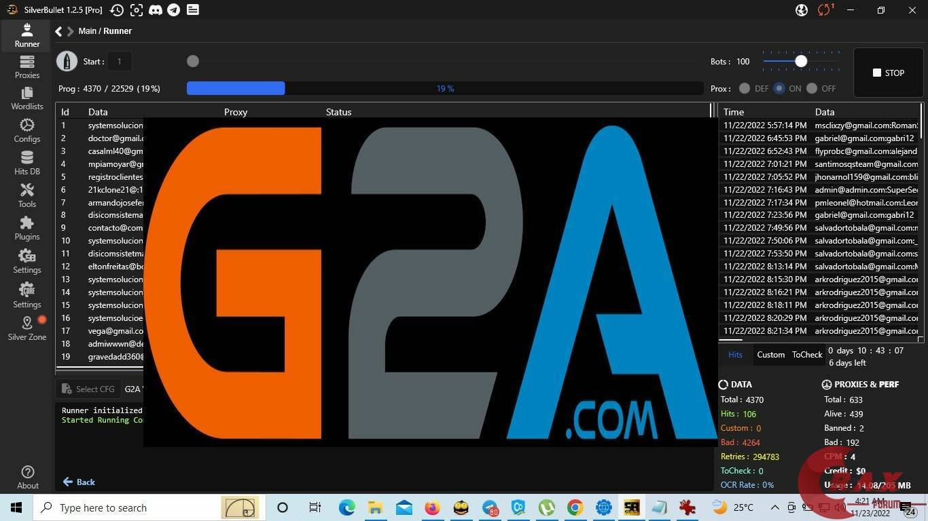Open the Custom results tab
This screenshot has height=521, width=928.
click(770, 354)
